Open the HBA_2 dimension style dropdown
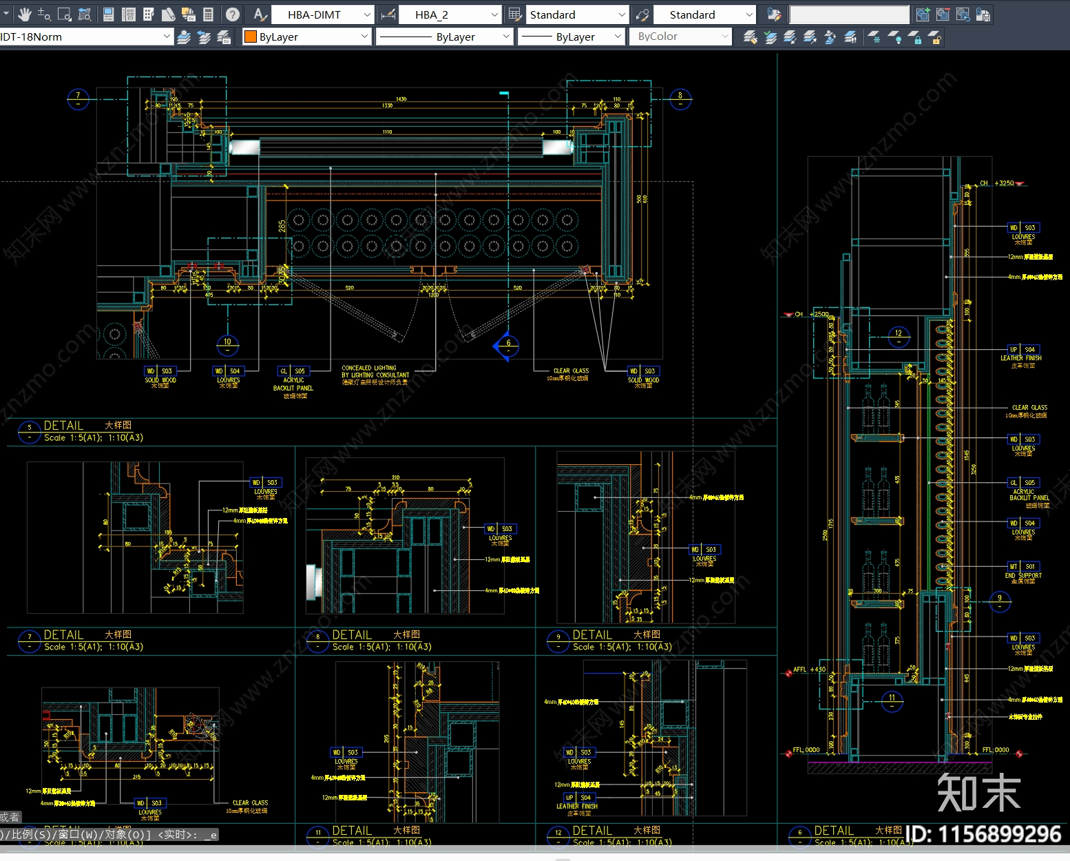The image size is (1070, 861). [450, 14]
